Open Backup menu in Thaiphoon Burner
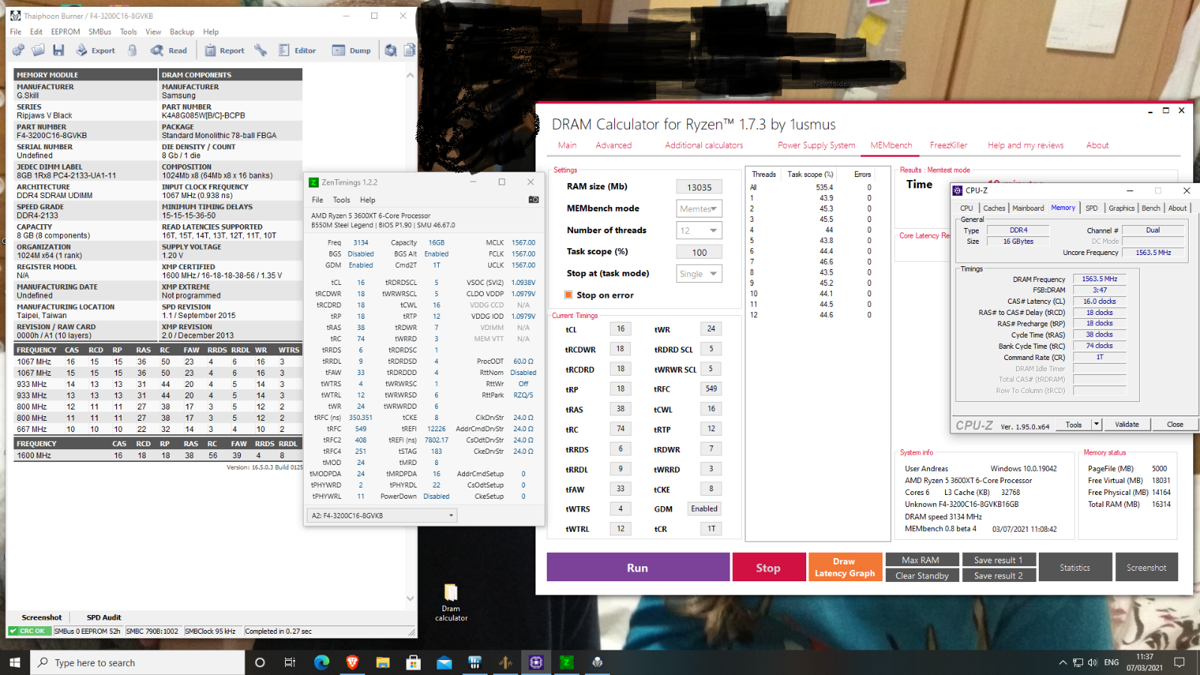This screenshot has height=675, width=1200. click(181, 31)
